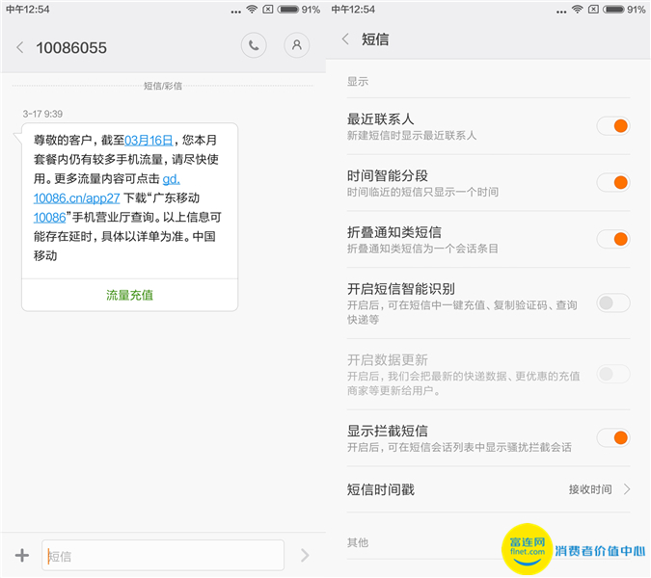Tap the Wi-Fi icon in the right status bar
This screenshot has height=578, width=651.
(x=577, y=9)
